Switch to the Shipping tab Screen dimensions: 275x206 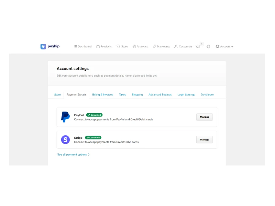137,95
